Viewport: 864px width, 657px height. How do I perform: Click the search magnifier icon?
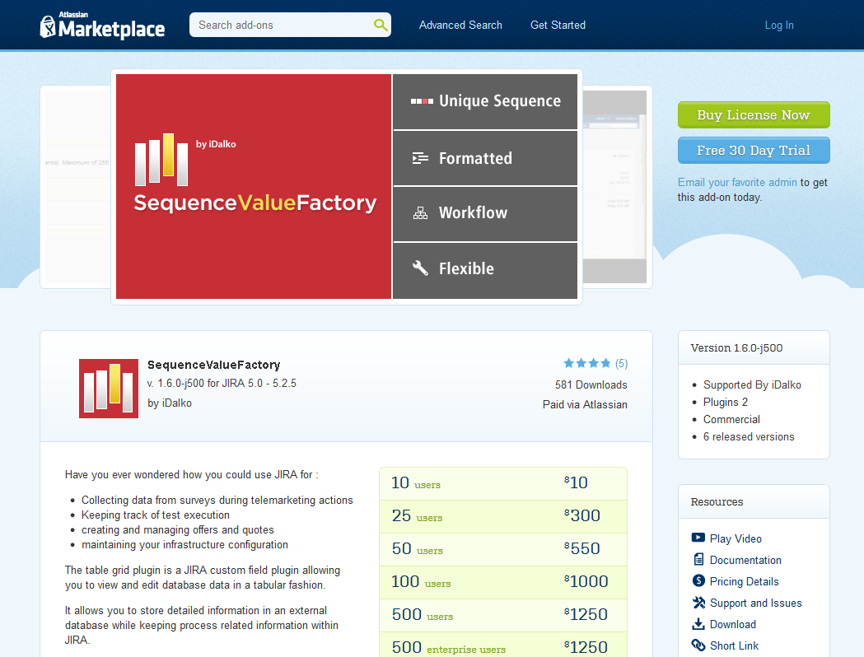[380, 25]
